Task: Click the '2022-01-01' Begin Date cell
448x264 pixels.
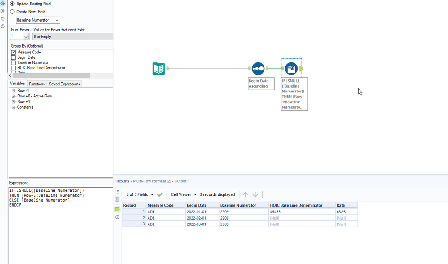Action: (202, 212)
